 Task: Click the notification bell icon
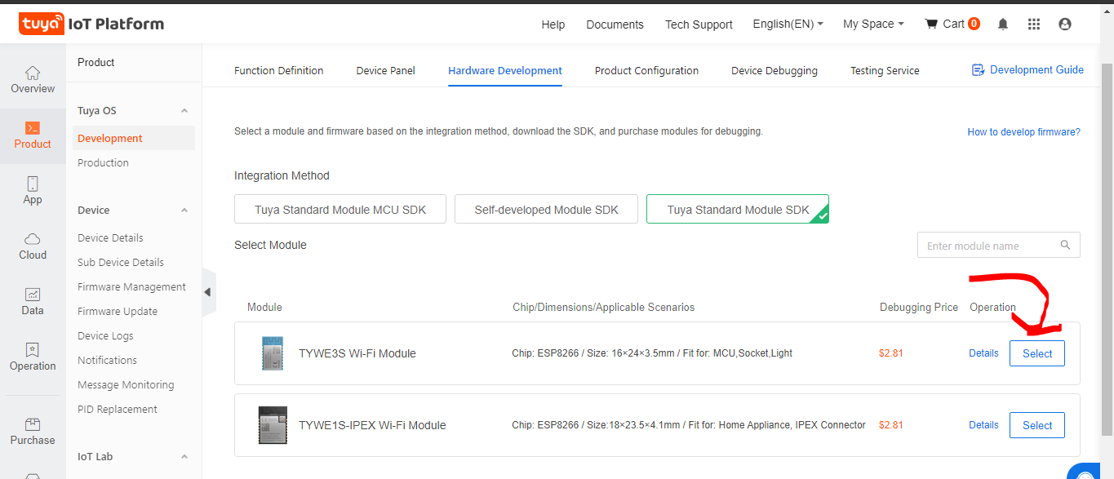(1003, 24)
